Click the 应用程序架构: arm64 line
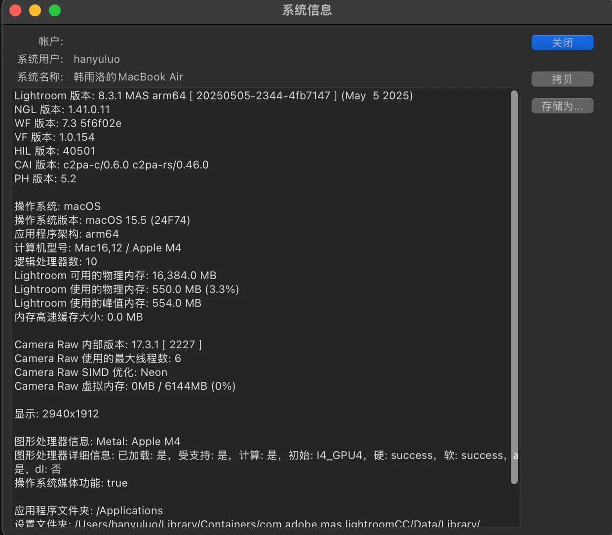612x535 pixels. 67,234
